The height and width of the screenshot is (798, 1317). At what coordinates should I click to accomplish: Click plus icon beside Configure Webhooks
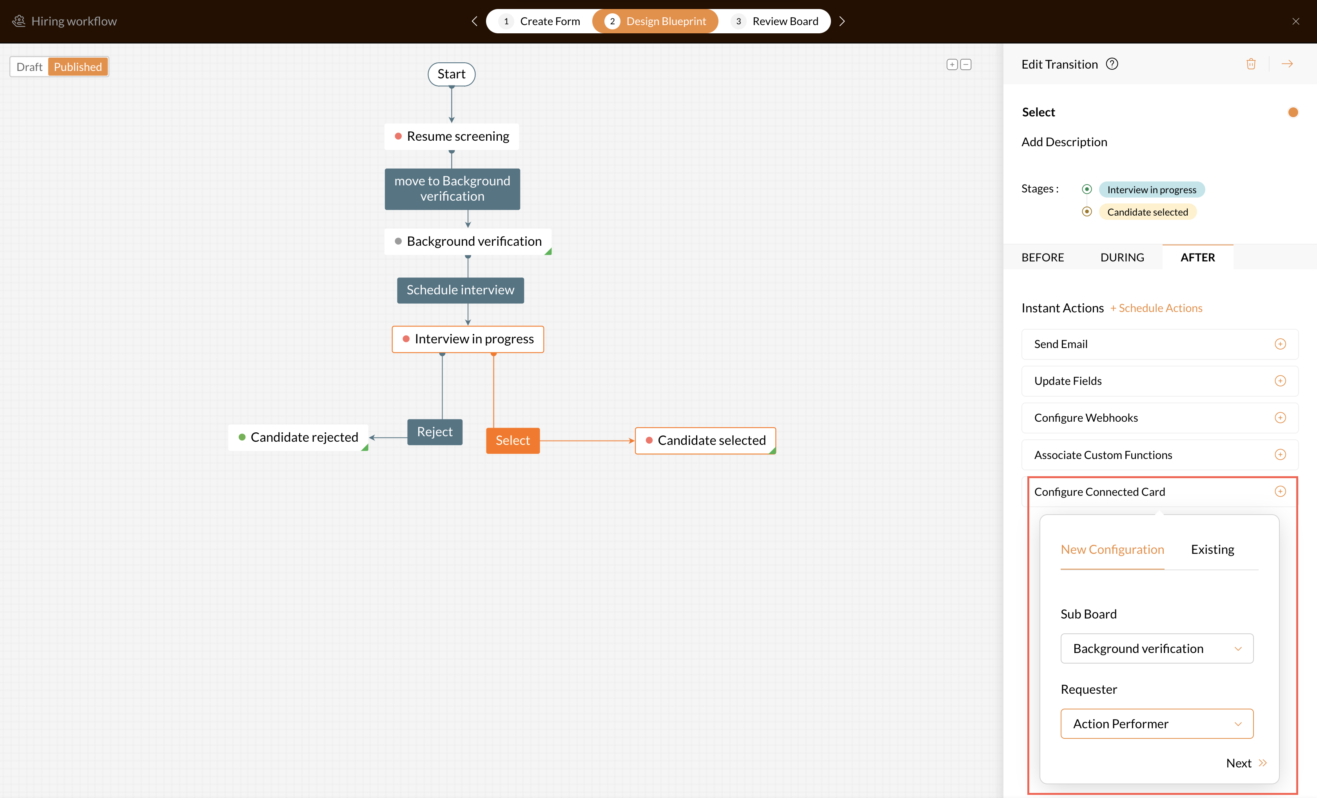tap(1280, 418)
